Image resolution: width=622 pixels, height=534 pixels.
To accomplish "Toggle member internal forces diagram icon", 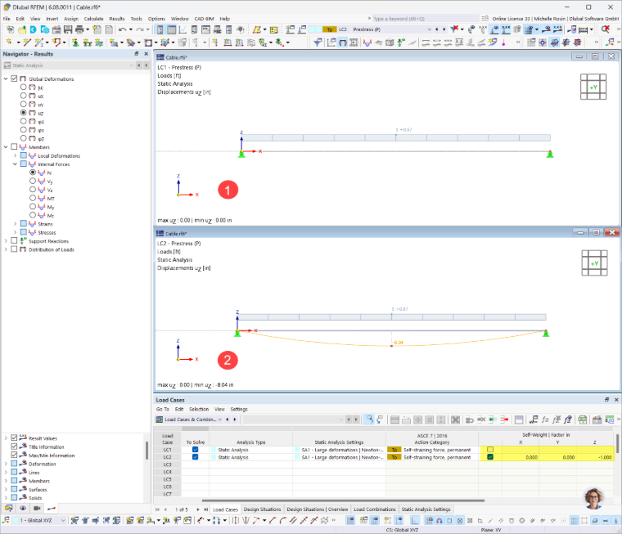I will click(x=367, y=42).
